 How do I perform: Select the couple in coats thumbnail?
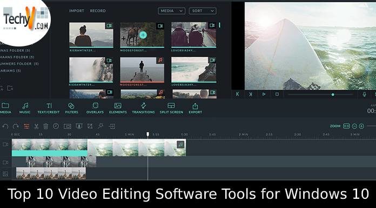(194, 35)
